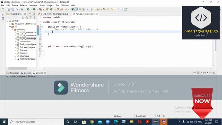Open dropdown arrow next to Run icon
This screenshot has width=222, height=125.
pyautogui.click(x=31, y=9)
